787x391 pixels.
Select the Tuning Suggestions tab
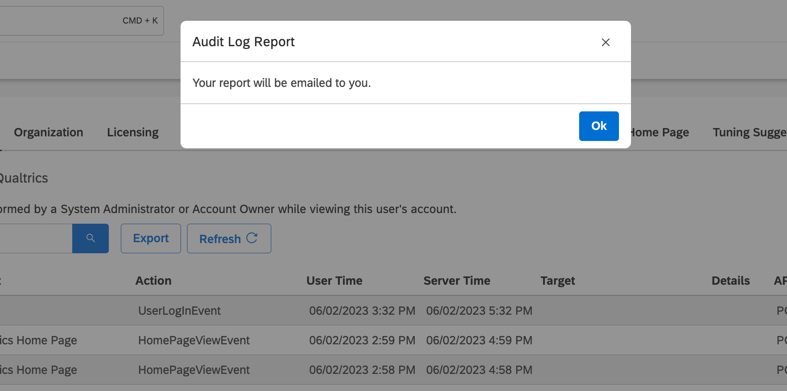click(749, 133)
